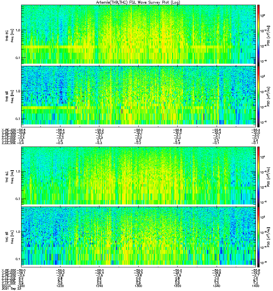Click the color bar beside the THB B-parallel panel
The image size is (273, 291).
(258, 96)
